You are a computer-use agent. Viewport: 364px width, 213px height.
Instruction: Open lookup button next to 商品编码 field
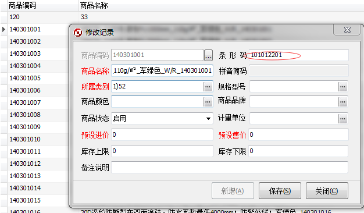click(x=208, y=55)
